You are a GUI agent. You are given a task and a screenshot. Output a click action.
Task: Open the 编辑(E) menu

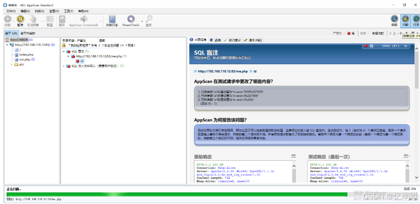(25, 11)
